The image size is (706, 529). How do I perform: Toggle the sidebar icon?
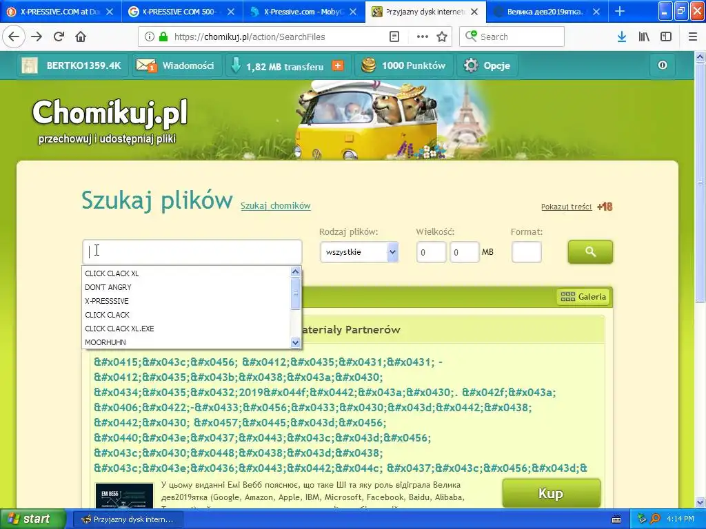pyautogui.click(x=666, y=37)
